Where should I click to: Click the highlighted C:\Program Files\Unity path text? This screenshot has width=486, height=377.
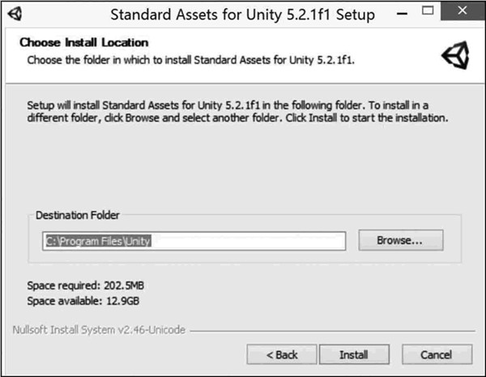pyautogui.click(x=98, y=241)
